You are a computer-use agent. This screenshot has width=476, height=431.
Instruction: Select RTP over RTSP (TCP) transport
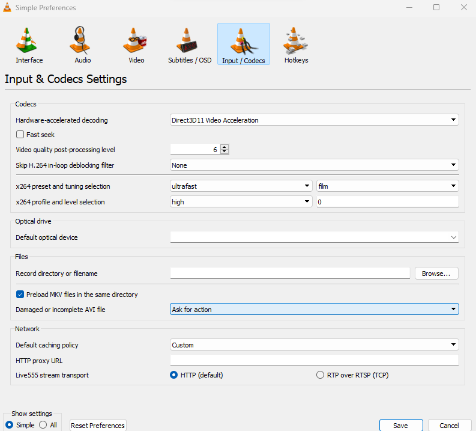(x=320, y=374)
